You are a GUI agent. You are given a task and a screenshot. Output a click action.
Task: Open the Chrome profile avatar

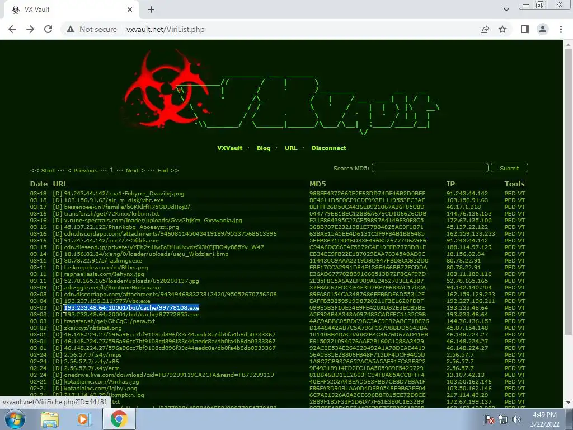point(543,29)
